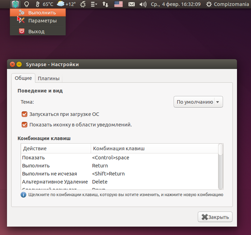Click the red power icon beside Выход
The width and height of the screenshot is (251, 235).
(x=22, y=31)
